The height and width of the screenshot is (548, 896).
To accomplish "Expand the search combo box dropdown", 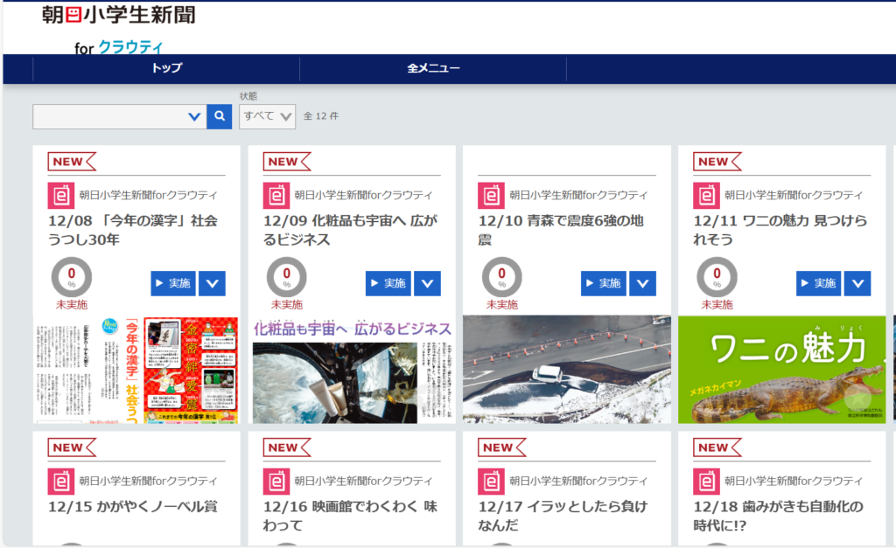I will tap(194, 116).
